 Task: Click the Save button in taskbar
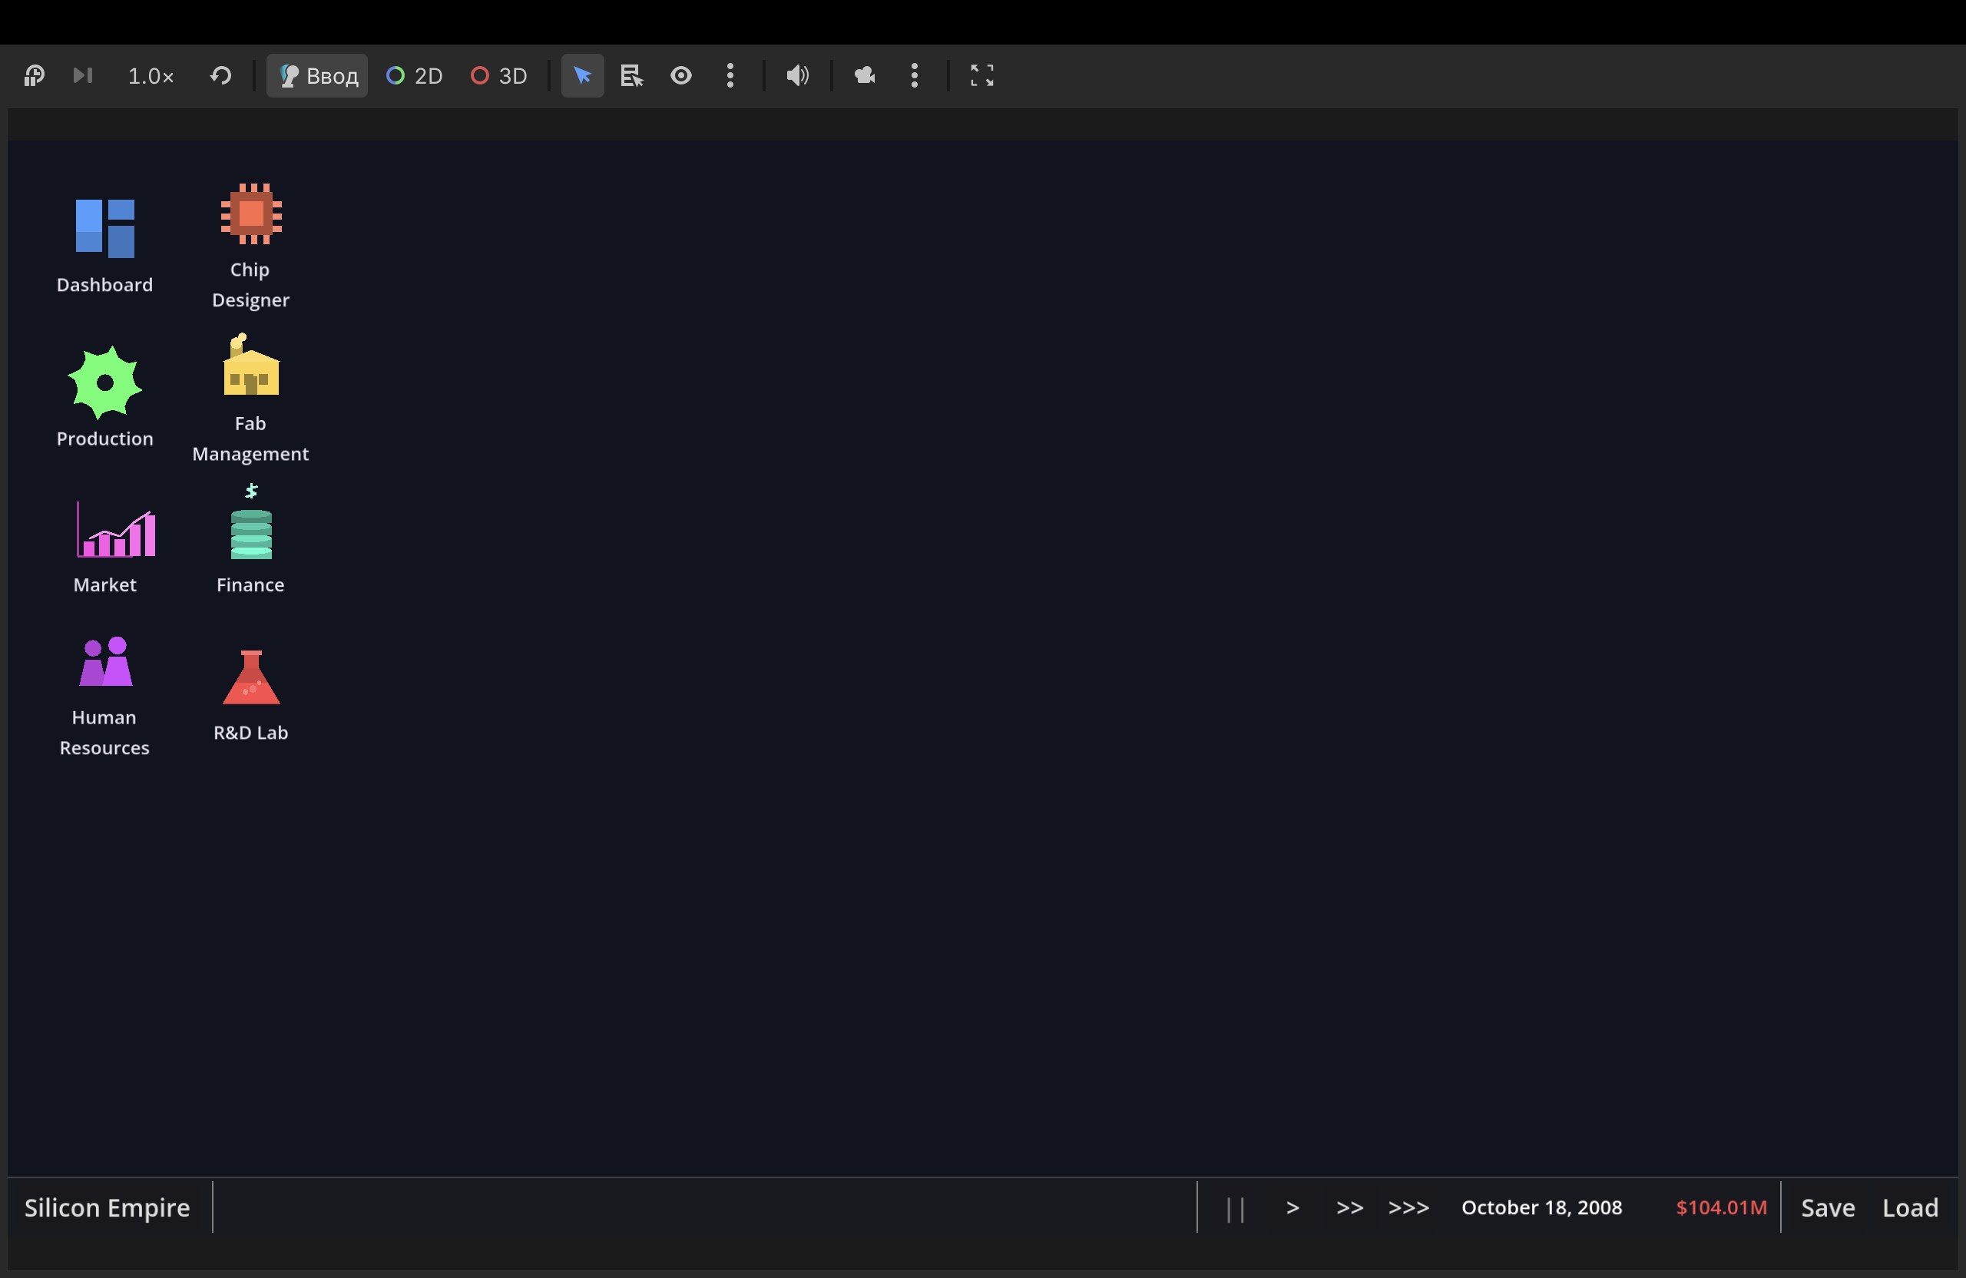click(x=1827, y=1208)
